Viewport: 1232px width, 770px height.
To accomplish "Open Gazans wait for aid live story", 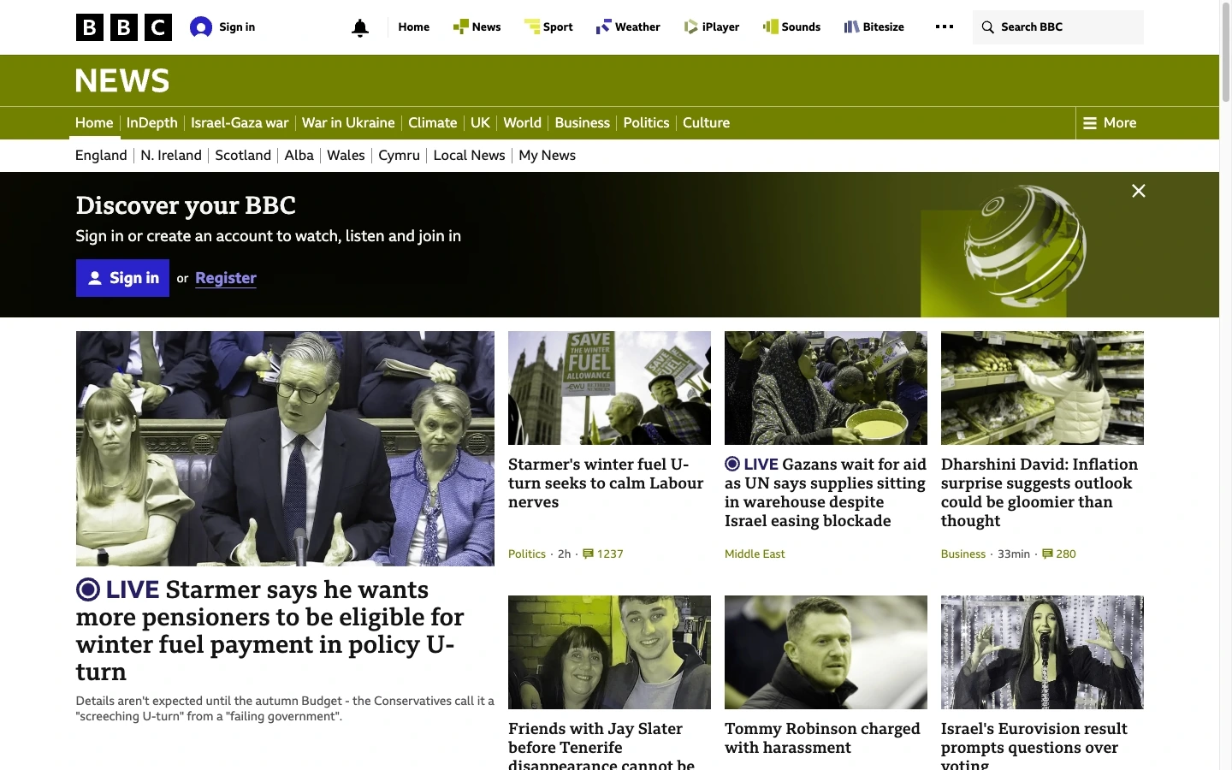I will click(x=826, y=493).
